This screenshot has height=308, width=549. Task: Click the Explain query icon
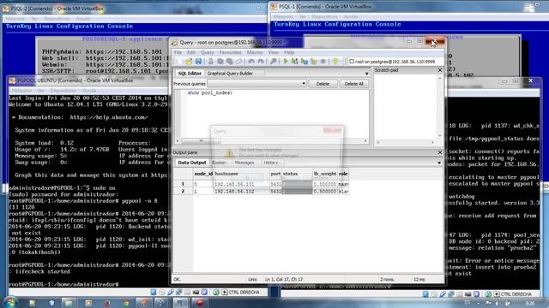314,62
